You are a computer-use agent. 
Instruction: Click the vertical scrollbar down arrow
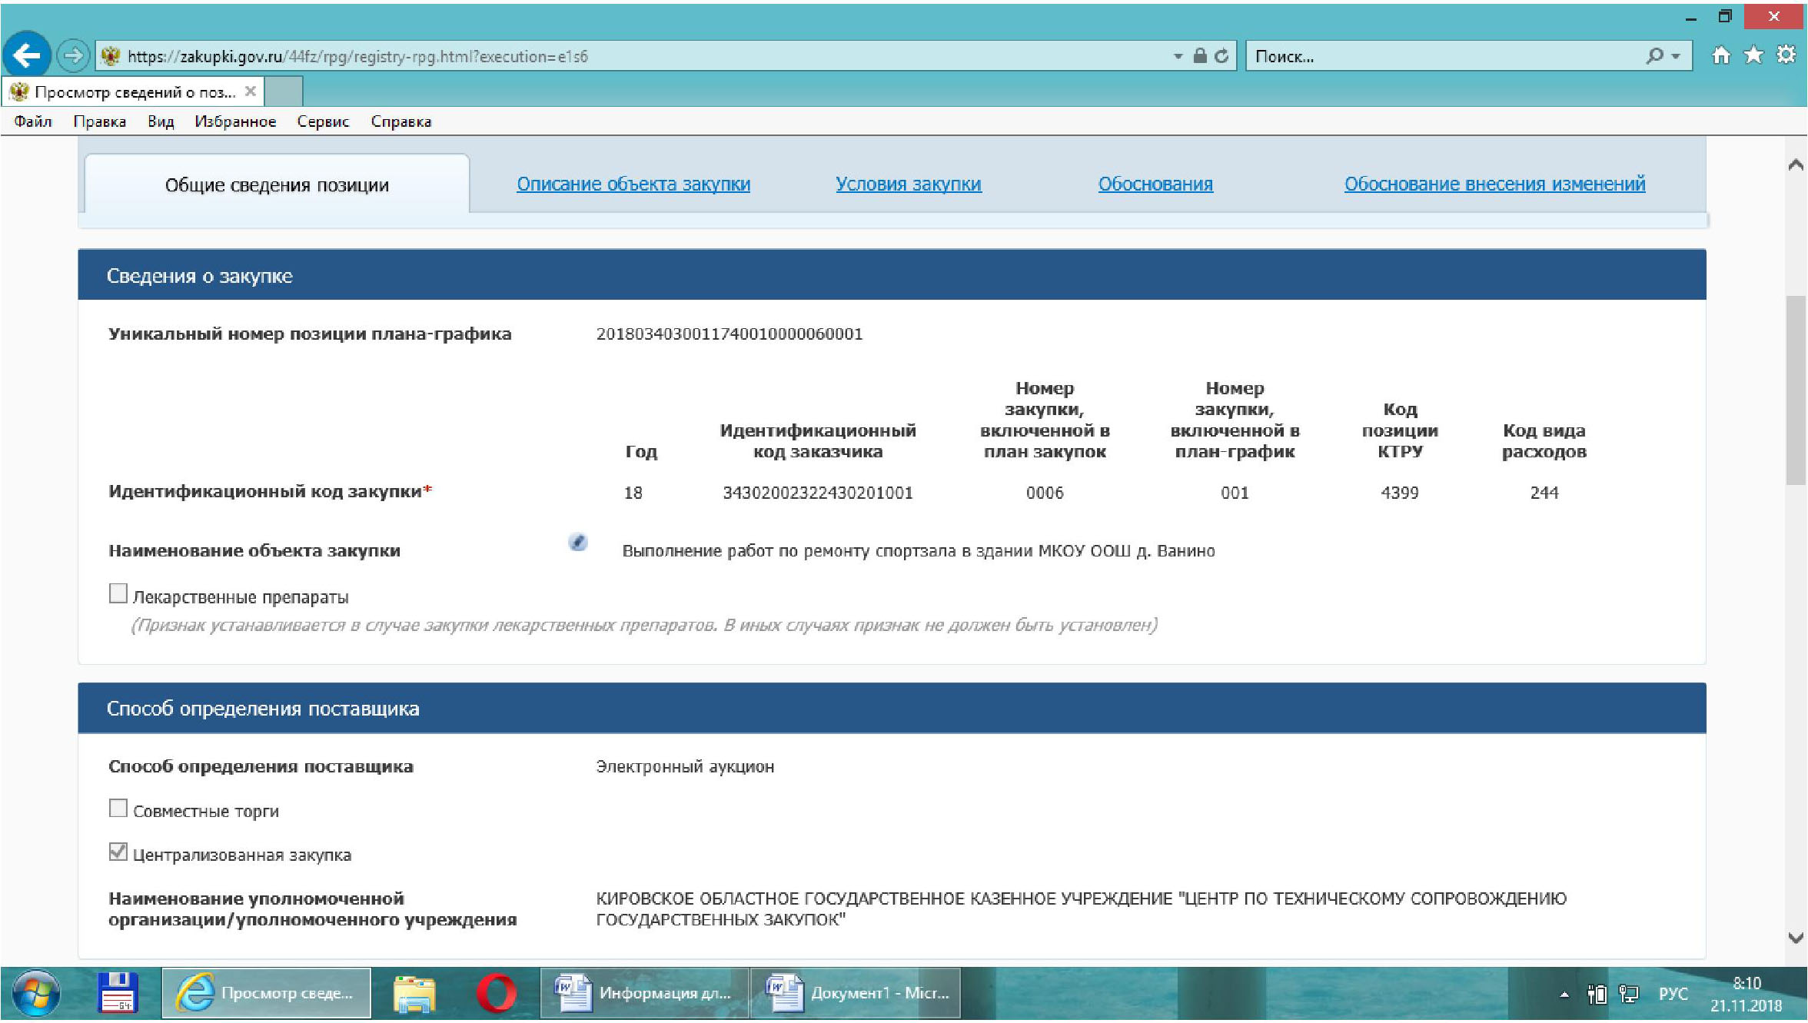pyautogui.click(x=1796, y=938)
